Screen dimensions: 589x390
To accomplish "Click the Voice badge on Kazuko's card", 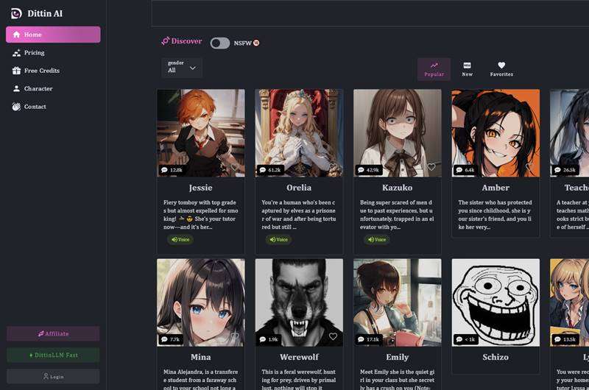I will pos(377,239).
